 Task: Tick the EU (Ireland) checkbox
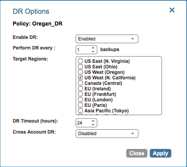[80, 88]
